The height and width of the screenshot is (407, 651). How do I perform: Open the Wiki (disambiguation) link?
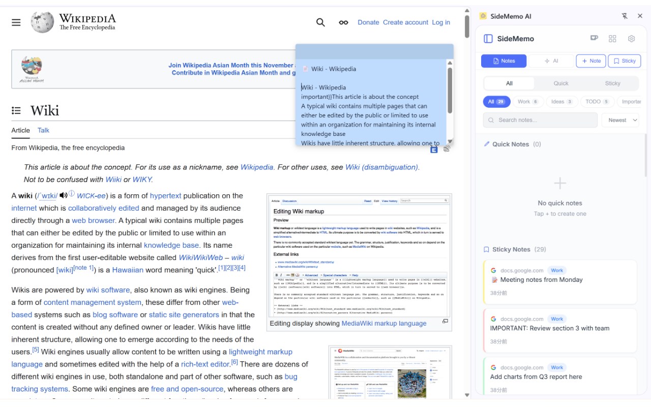382,167
